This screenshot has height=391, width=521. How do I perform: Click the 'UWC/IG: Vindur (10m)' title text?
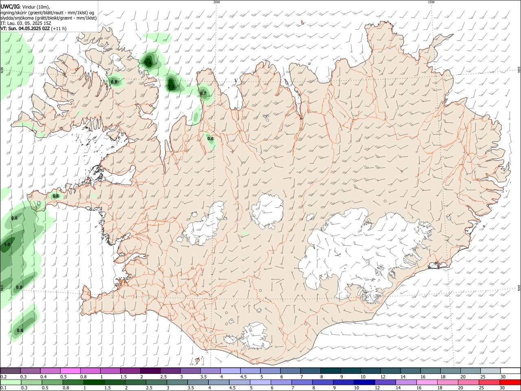(x=25, y=7)
